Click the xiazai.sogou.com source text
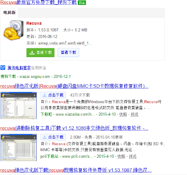187x175 pixels. (x=35, y=77)
